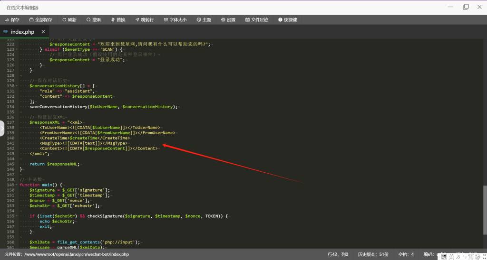
Task: Show the 快捷键 shortcuts help
Action: tap(287, 20)
